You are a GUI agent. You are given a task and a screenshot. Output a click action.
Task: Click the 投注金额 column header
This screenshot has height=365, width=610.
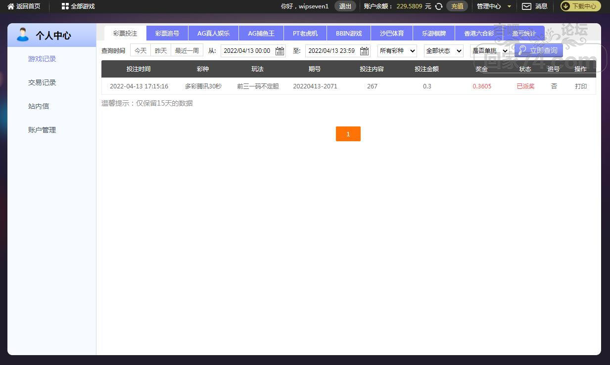(x=426, y=69)
